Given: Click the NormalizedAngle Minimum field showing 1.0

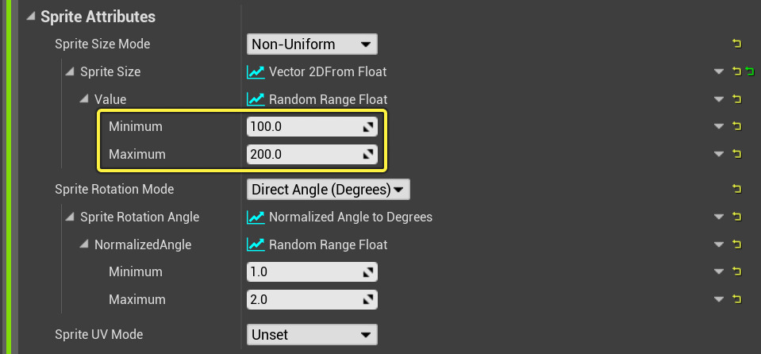Looking at the screenshot, I should pos(305,272).
